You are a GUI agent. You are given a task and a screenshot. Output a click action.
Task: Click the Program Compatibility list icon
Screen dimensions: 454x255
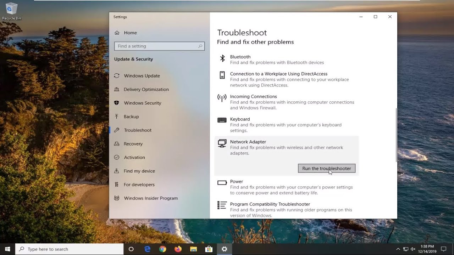point(222,205)
